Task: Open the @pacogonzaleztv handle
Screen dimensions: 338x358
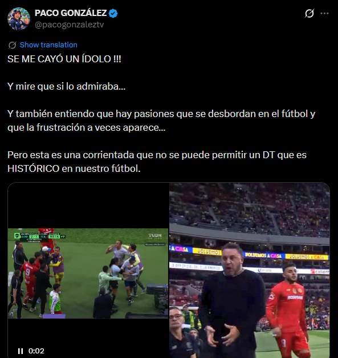Action: pyautogui.click(x=70, y=25)
